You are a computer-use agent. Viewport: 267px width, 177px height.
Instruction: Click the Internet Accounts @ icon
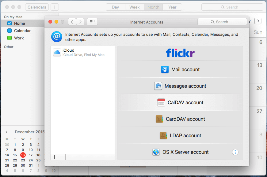[x=57, y=36]
